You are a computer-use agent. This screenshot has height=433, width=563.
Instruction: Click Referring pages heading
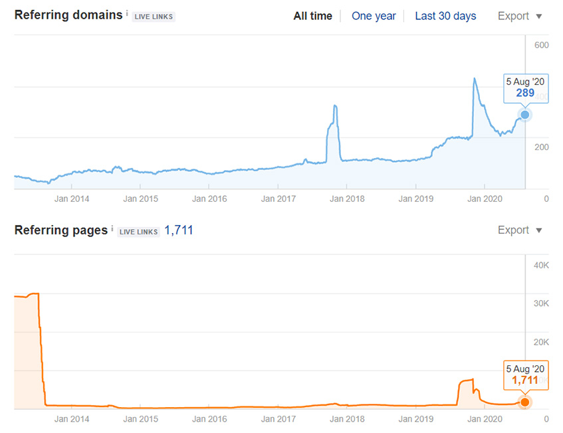click(61, 230)
